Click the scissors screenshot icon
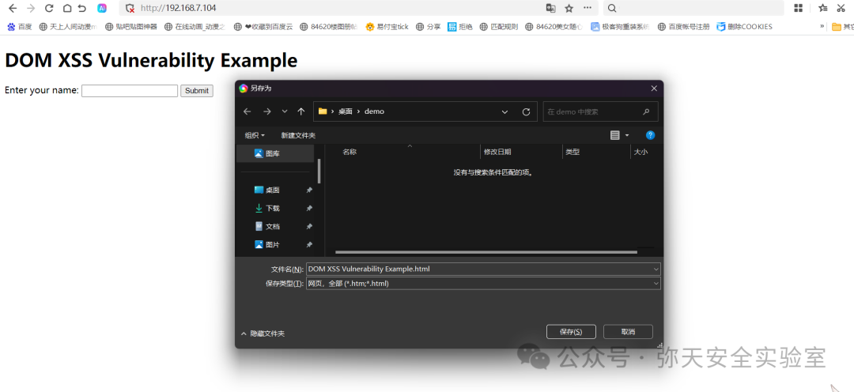This screenshot has height=392, width=854. [841, 8]
